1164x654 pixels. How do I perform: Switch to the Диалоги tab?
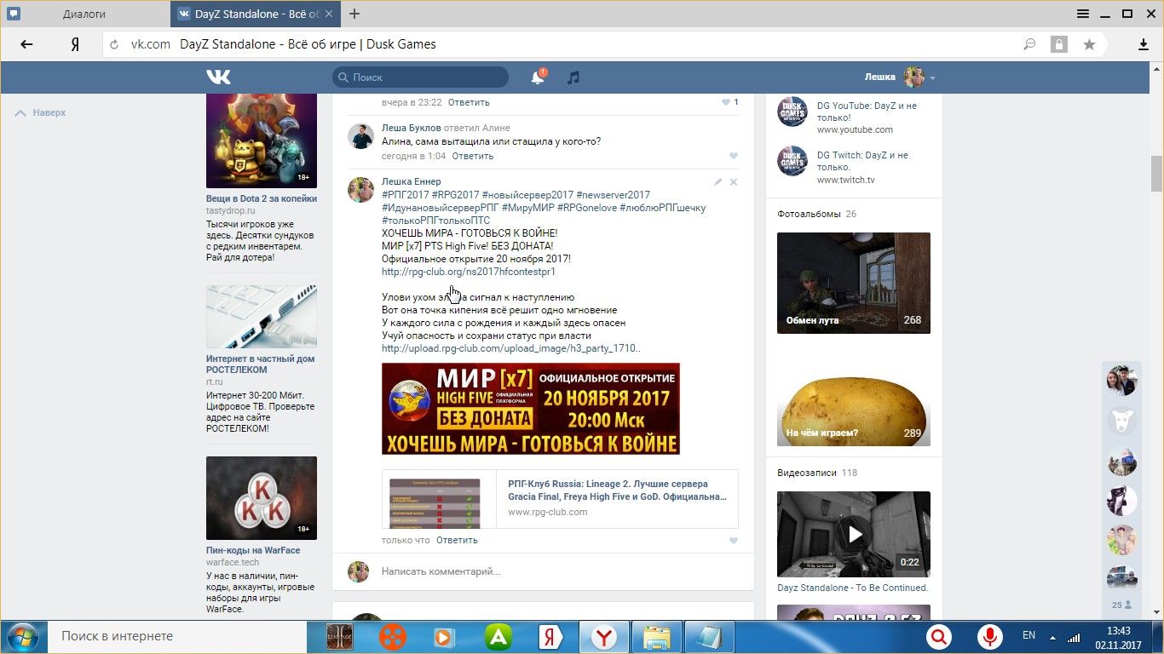pos(85,14)
